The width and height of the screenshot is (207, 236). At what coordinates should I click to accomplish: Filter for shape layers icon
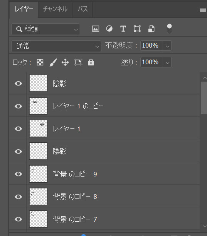coord(137,29)
